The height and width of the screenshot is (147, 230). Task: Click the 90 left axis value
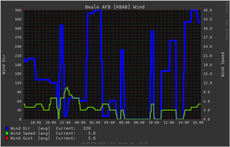tap(19, 92)
